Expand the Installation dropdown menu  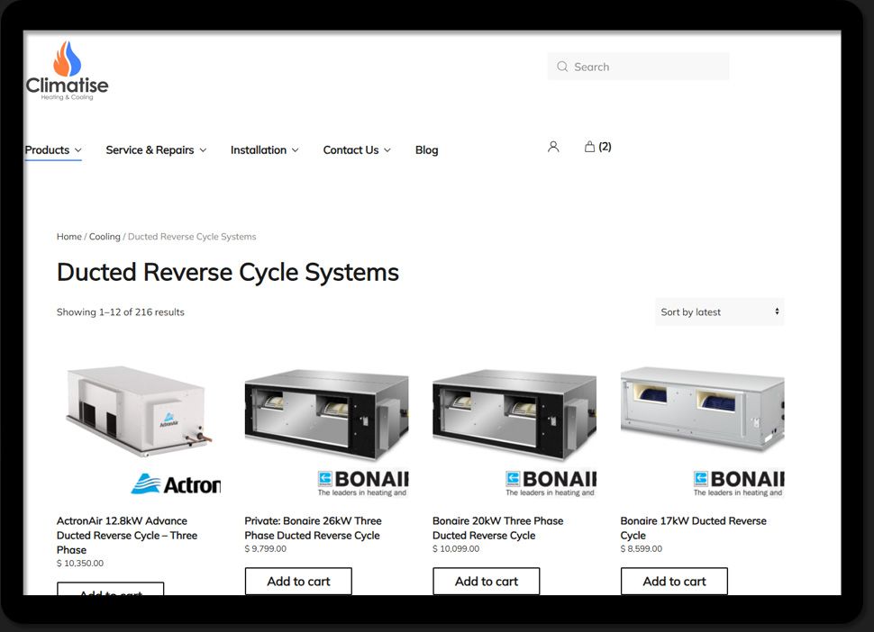[264, 150]
